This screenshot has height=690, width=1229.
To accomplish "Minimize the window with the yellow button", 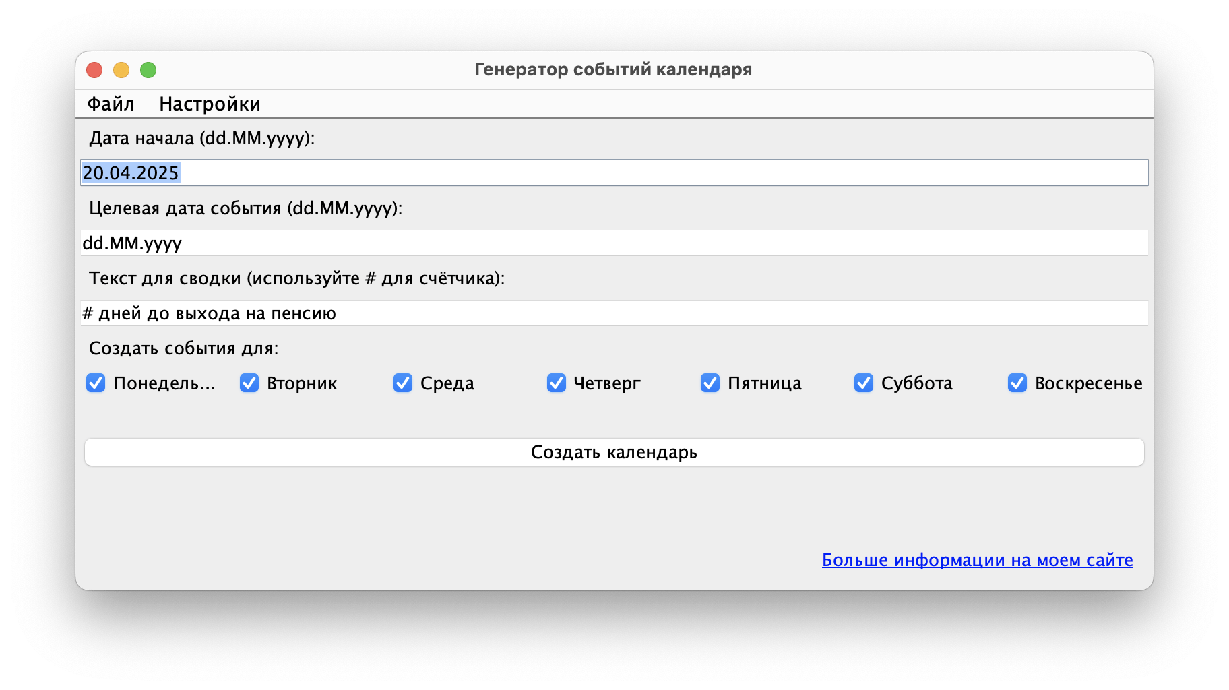I will (x=121, y=70).
